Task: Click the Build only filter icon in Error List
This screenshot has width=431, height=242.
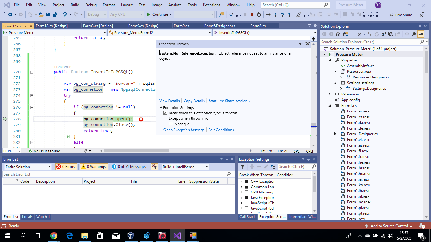Action: 154,167
